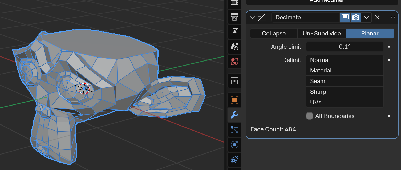
Task: Enable the All Boundaries checkbox
Action: [x=309, y=116]
